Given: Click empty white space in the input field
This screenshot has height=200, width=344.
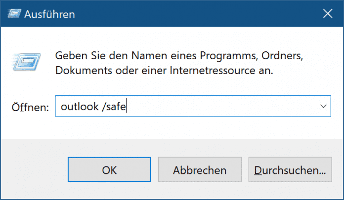Looking at the screenshot, I should [x=222, y=106].
